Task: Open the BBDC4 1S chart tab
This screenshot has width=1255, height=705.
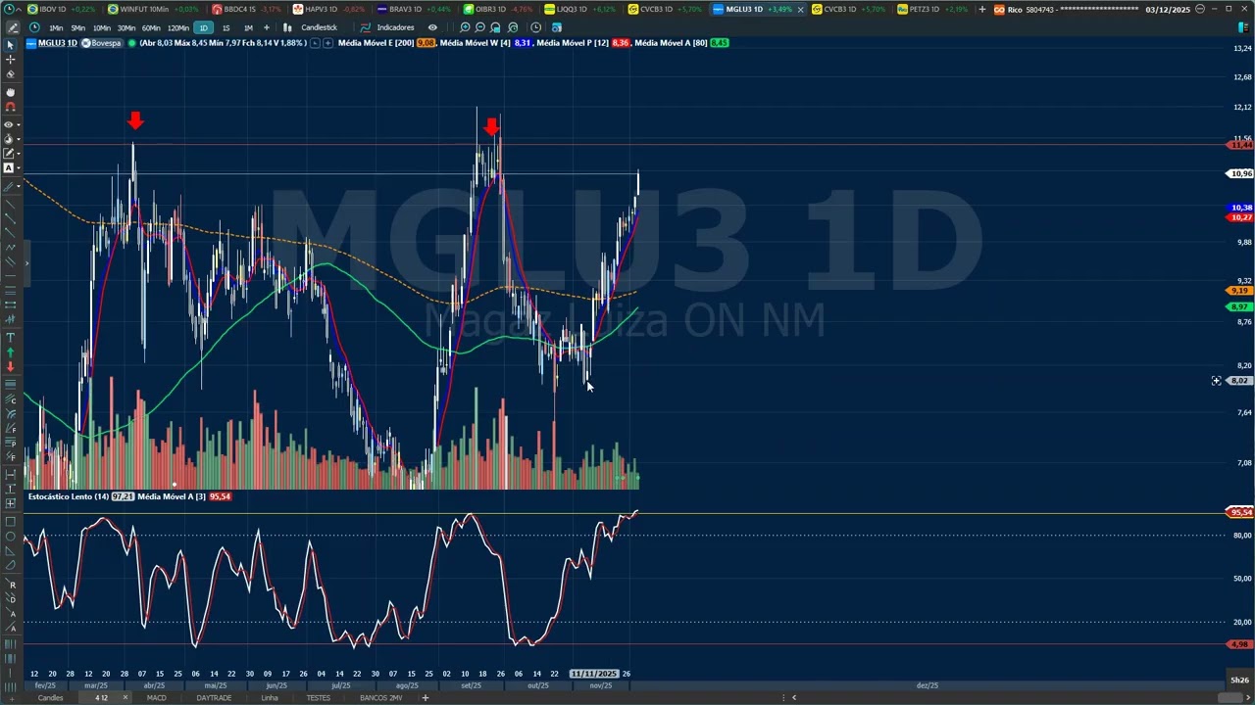Action: pyautogui.click(x=247, y=9)
